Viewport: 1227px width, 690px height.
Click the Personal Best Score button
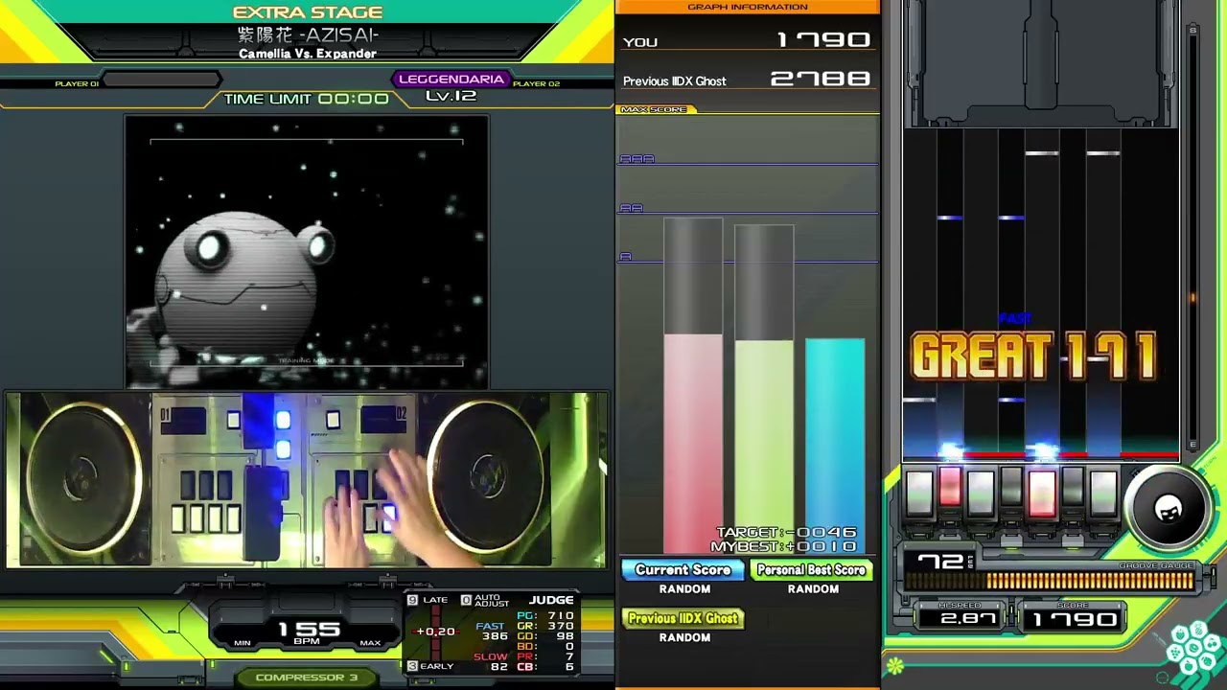[811, 570]
